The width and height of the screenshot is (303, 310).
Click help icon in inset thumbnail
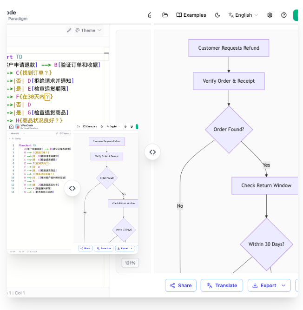point(132,126)
